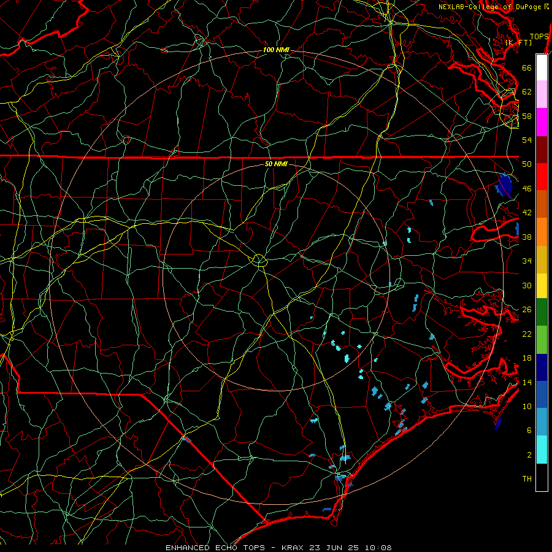Click the 66 value on the legend
The width and height of the screenshot is (552, 552).
[x=527, y=67]
